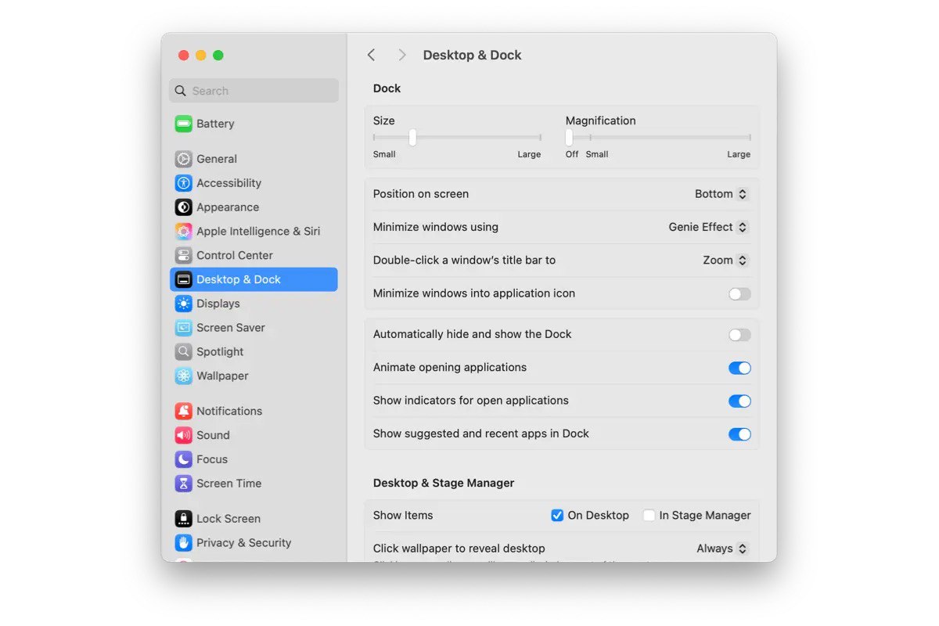This screenshot has width=939, height=626.
Task: Click the Dock Size slider thumb
Action: [x=412, y=138]
